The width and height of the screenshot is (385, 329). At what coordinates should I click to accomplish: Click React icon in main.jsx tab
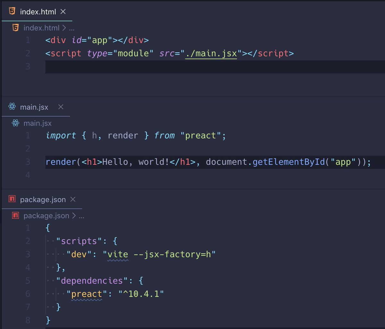12,107
